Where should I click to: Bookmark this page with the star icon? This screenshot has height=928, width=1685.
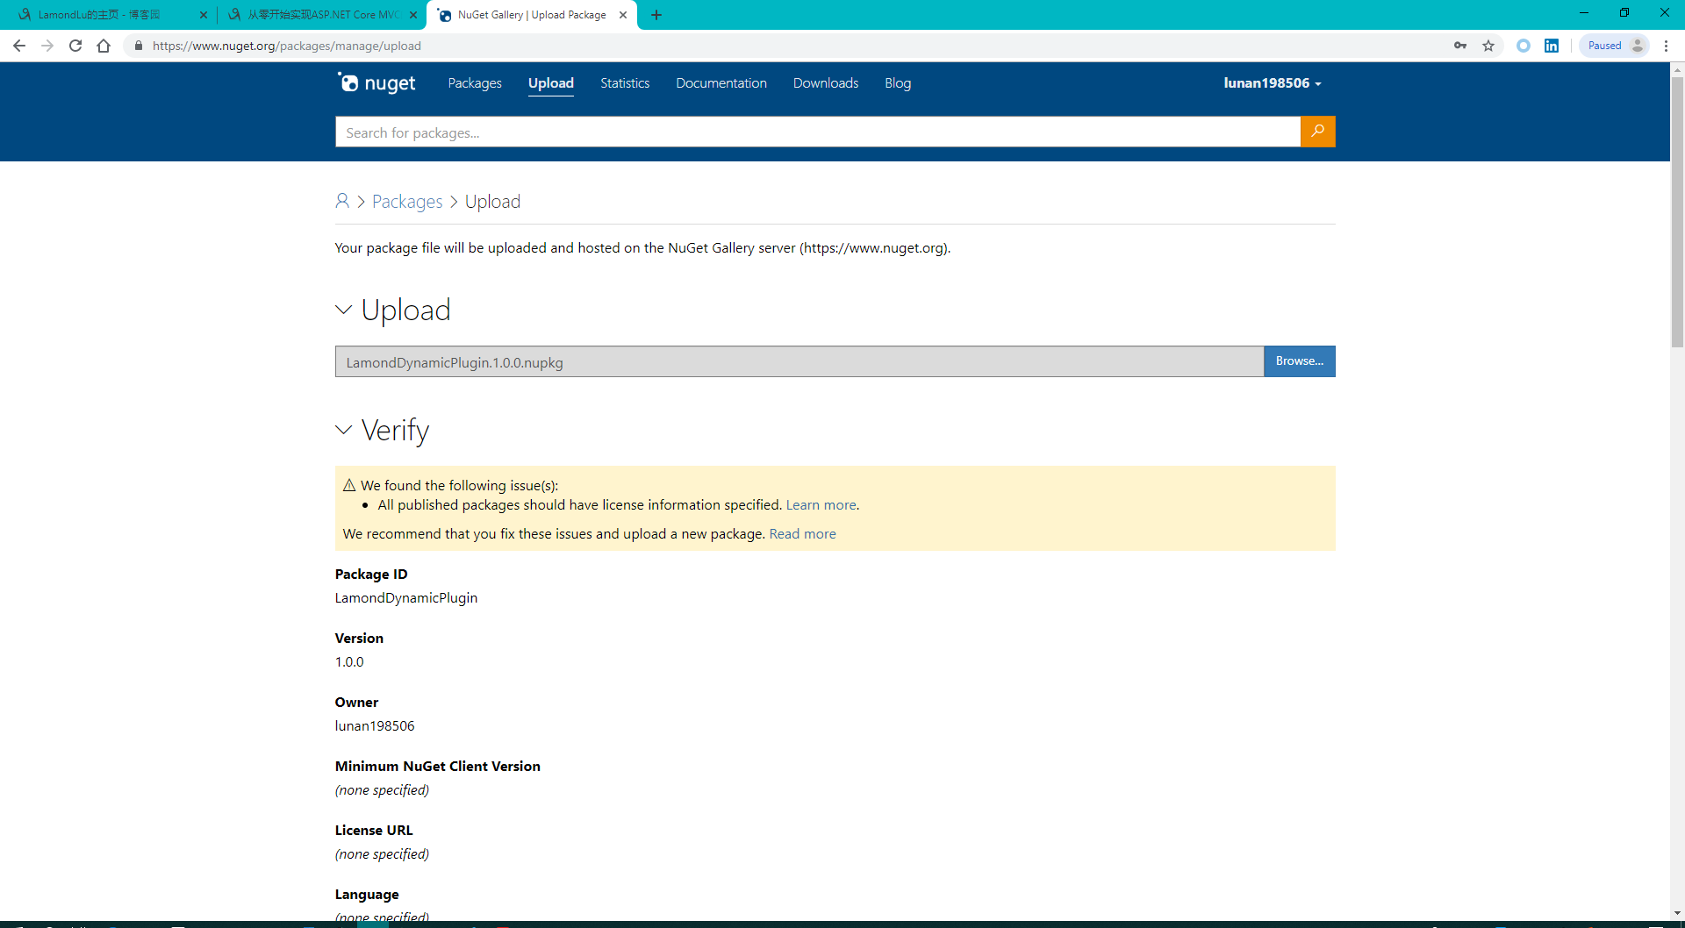coord(1488,46)
